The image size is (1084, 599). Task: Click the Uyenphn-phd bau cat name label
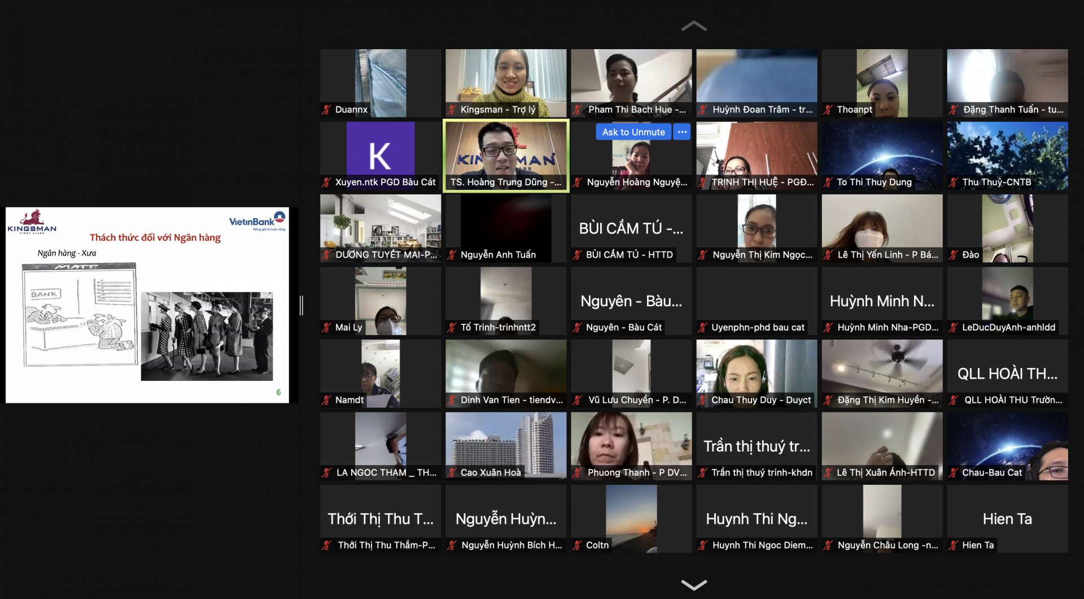pyautogui.click(x=757, y=327)
